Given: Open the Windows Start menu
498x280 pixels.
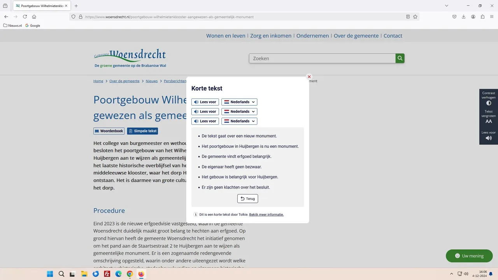Looking at the screenshot, I should pyautogui.click(x=50, y=274).
